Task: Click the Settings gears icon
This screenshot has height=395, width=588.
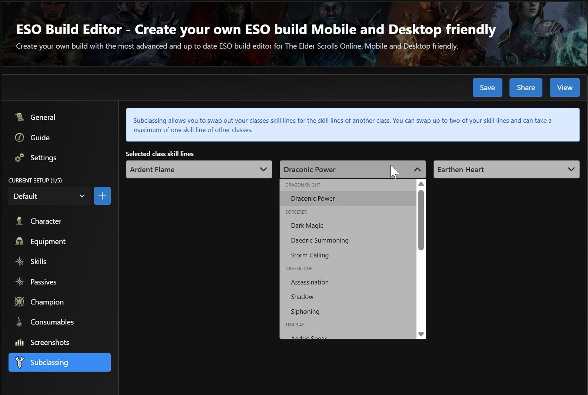Action: coord(19,158)
